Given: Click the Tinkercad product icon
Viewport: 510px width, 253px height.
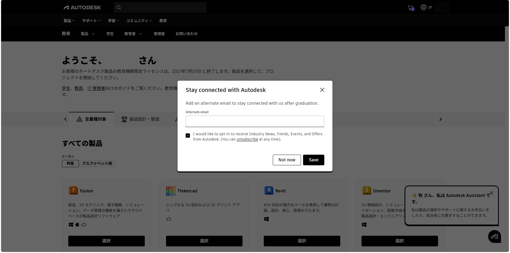Looking at the screenshot, I should 171,191.
